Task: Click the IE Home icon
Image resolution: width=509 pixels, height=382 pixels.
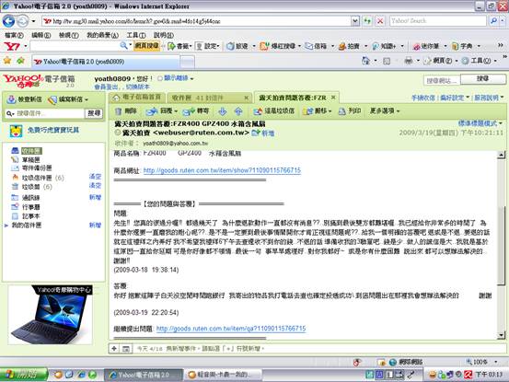Action: click(x=365, y=61)
